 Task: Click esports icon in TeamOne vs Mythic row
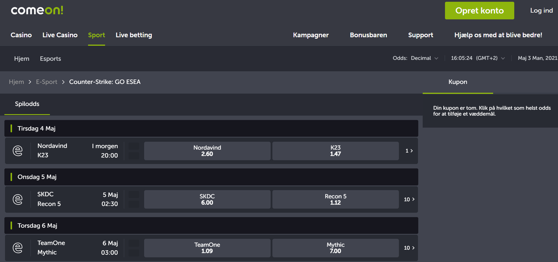pyautogui.click(x=18, y=248)
